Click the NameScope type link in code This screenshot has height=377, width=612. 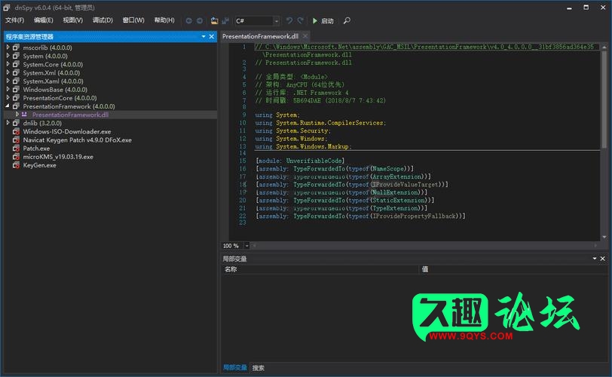388,169
